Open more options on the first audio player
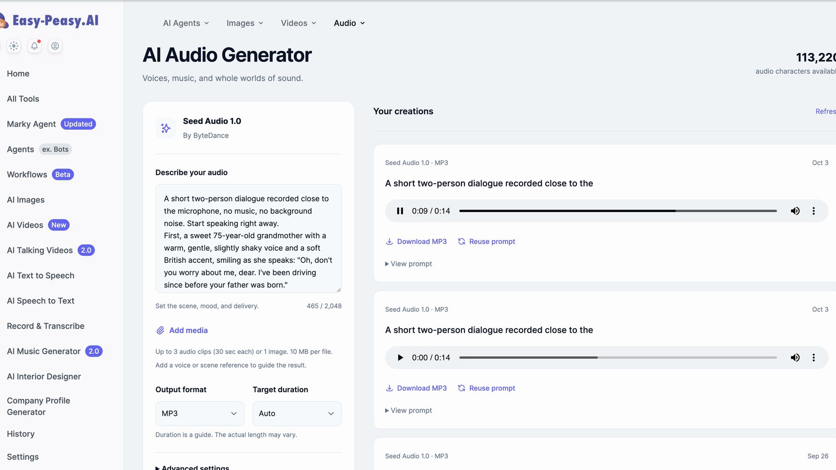836x470 pixels. point(814,211)
